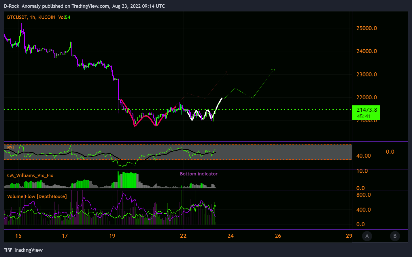The height and width of the screenshot is (257, 412).
Task: Click the 0.0 value in right side pane
Action: [390, 152]
